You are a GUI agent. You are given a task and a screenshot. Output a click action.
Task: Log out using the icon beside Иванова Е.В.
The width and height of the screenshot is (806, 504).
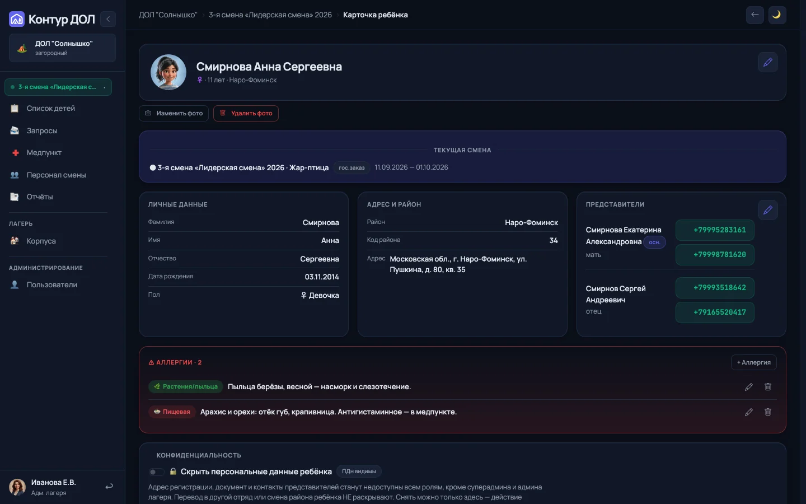pyautogui.click(x=109, y=487)
